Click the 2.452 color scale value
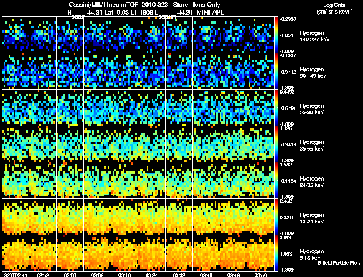 tap(286, 201)
